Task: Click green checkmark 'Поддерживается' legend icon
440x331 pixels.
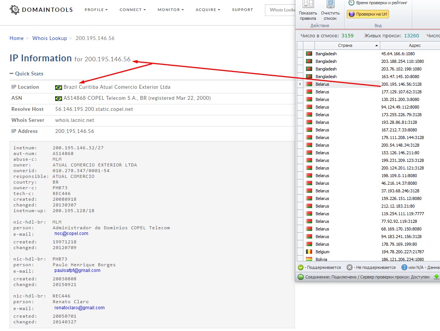Action: [301, 267]
